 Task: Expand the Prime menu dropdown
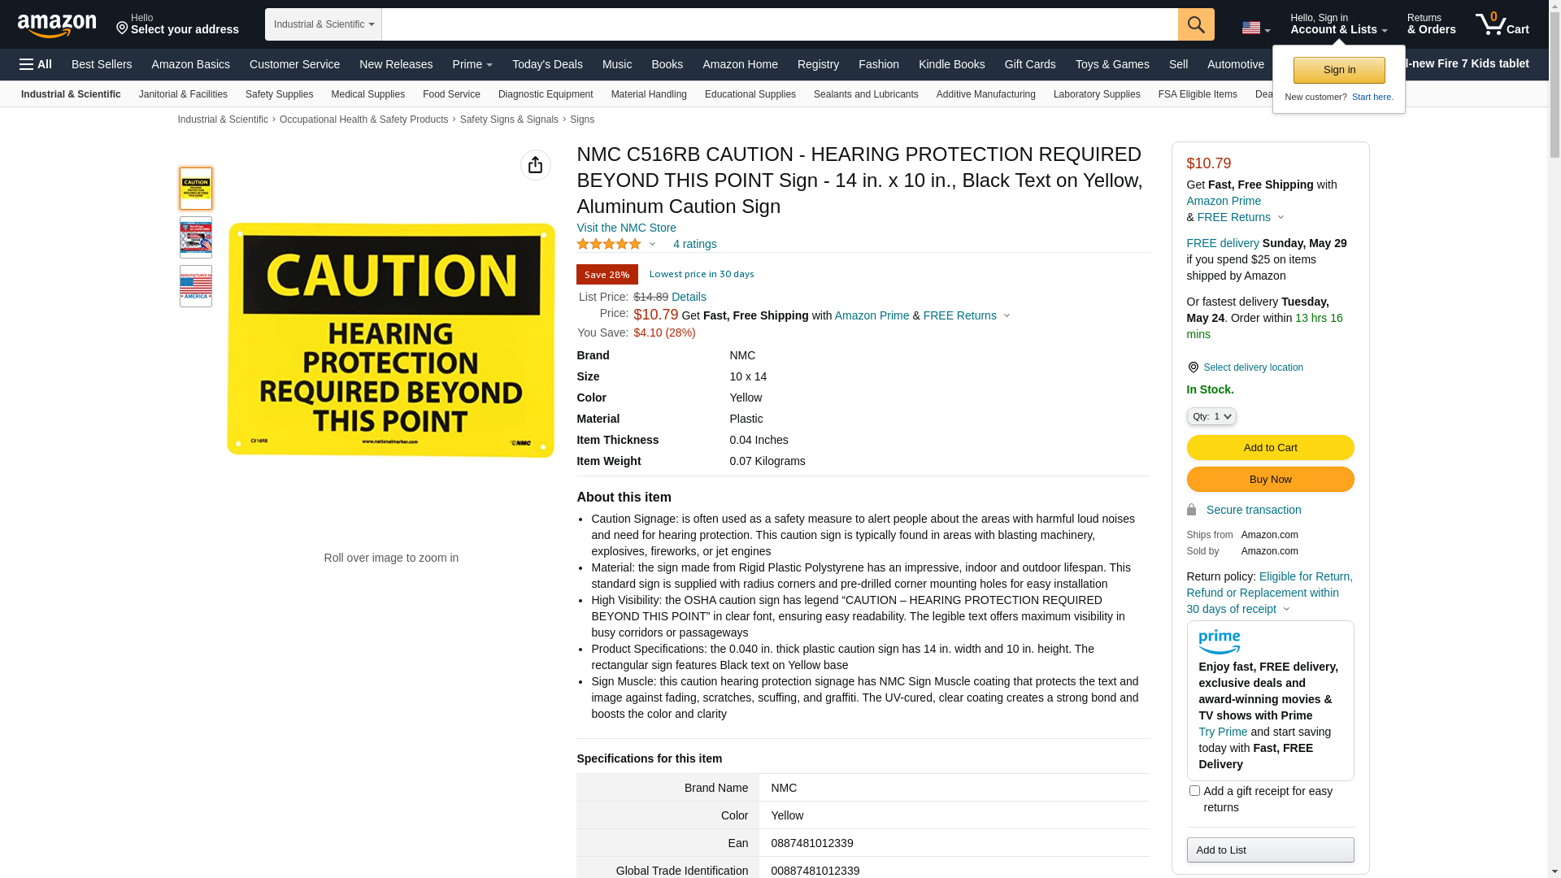[x=472, y=64]
